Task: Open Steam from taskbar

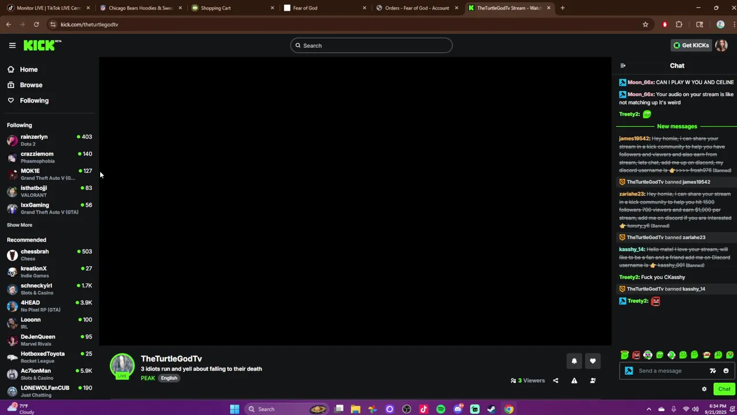Action: (x=492, y=409)
